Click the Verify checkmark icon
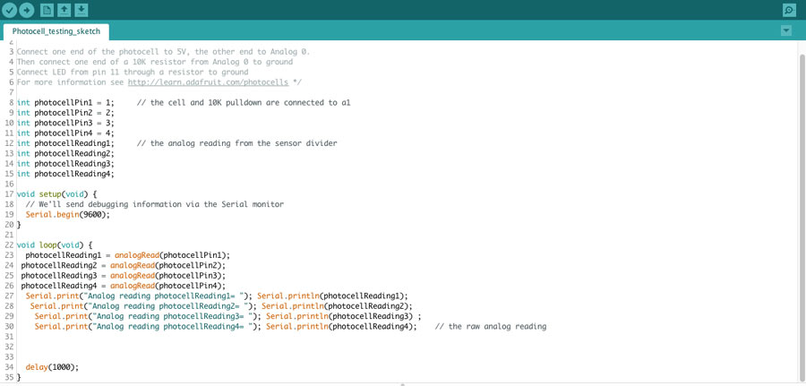806x386 pixels. 10,10
